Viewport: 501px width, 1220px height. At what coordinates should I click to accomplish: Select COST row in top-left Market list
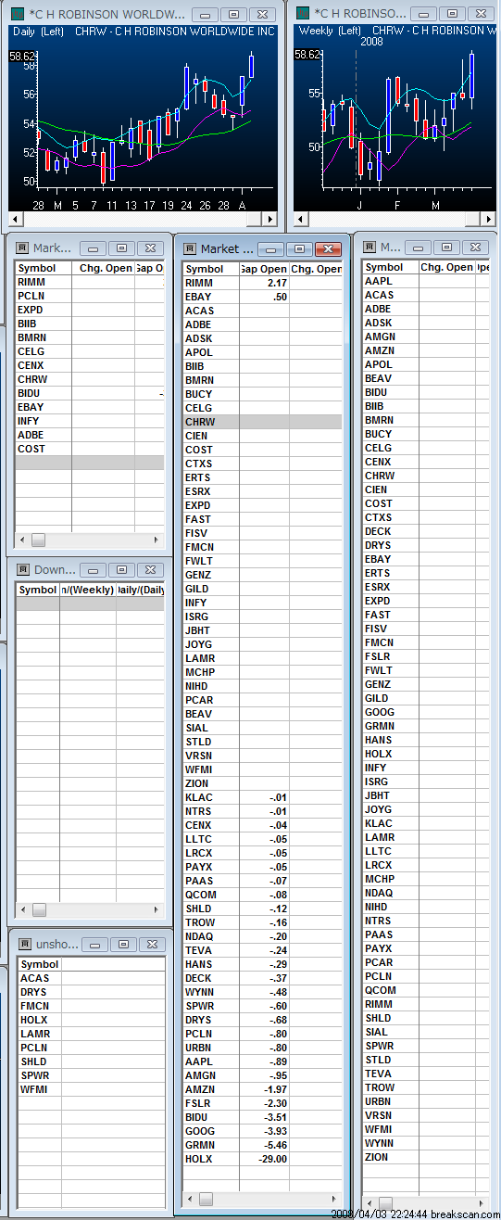(x=90, y=449)
